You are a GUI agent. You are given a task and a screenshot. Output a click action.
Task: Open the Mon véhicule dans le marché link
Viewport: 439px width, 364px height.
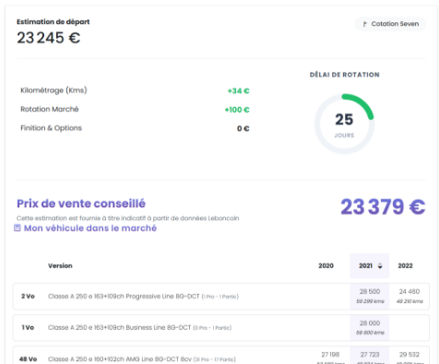pos(90,229)
